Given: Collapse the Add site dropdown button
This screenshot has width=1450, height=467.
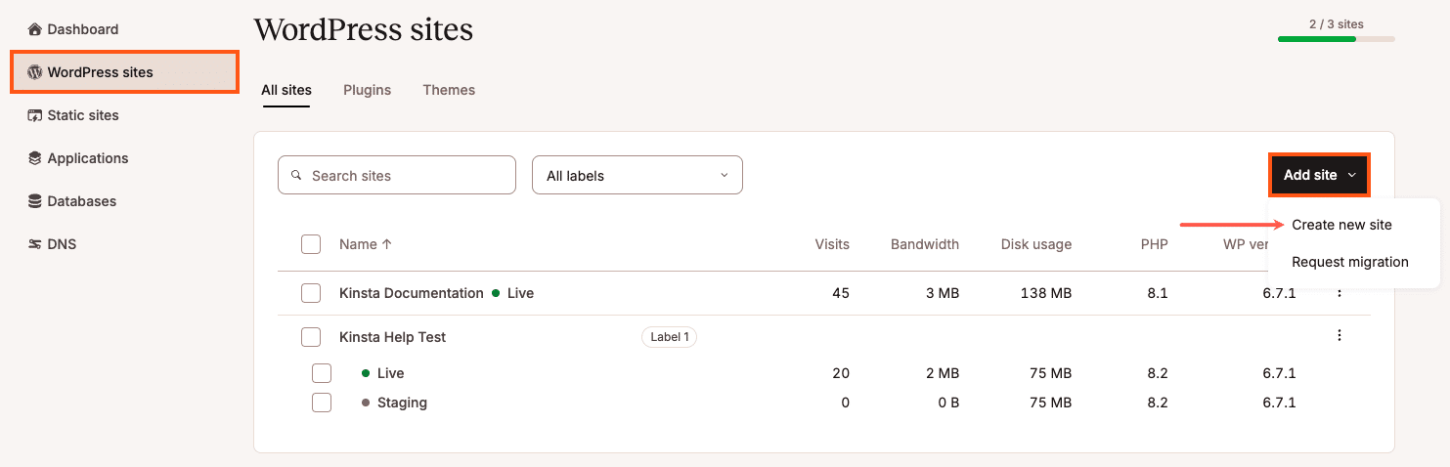Looking at the screenshot, I should 1319,175.
